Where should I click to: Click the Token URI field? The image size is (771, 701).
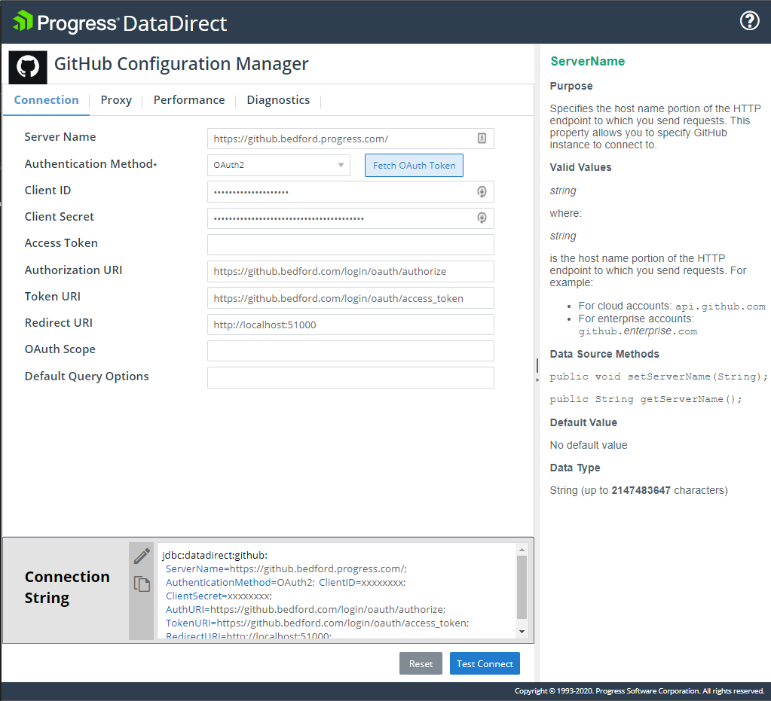tap(350, 298)
